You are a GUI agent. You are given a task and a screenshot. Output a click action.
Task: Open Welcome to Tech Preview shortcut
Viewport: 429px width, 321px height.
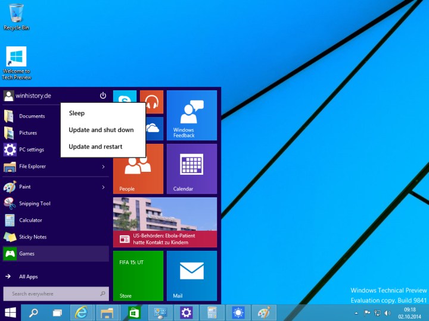coord(17,63)
